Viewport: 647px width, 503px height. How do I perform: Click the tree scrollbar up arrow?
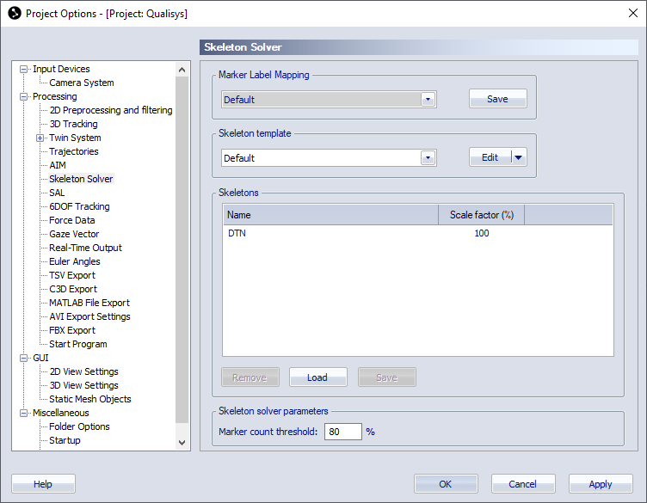coord(182,70)
